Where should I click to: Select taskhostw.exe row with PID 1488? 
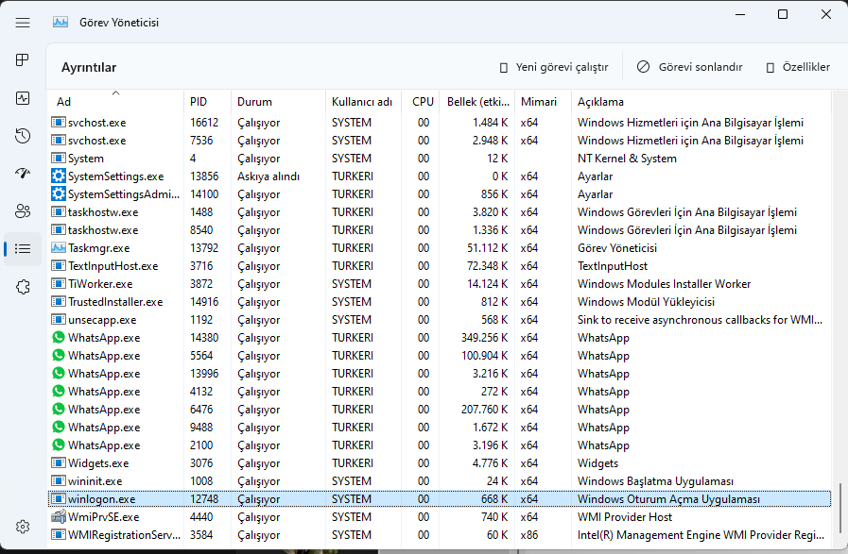[440, 212]
